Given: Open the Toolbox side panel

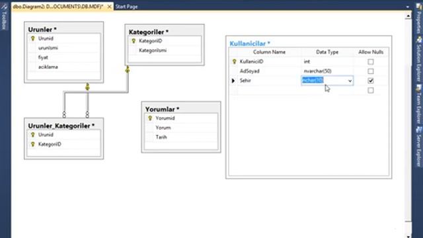Looking at the screenshot, I should pyautogui.click(x=4, y=17).
